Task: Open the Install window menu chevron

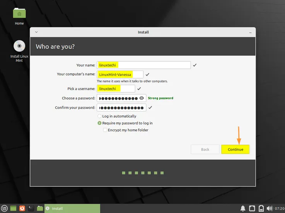Action: point(36,32)
